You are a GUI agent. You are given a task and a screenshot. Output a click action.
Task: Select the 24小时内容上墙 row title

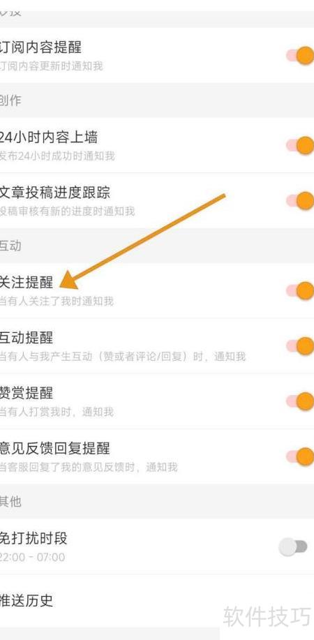click(49, 137)
